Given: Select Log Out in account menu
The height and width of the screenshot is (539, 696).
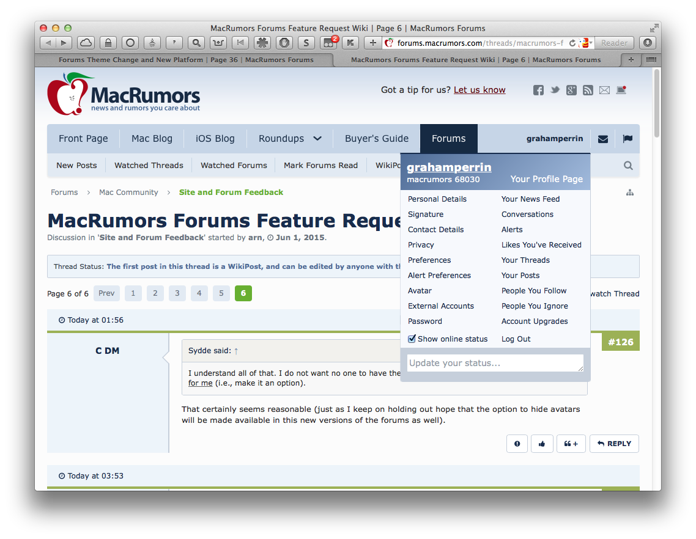Looking at the screenshot, I should [x=516, y=339].
